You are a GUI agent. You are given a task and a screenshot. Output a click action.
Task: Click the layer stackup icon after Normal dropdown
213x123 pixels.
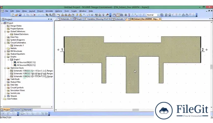pos(162,15)
